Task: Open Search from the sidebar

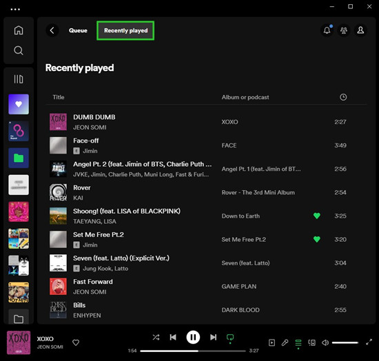Action: tap(19, 50)
